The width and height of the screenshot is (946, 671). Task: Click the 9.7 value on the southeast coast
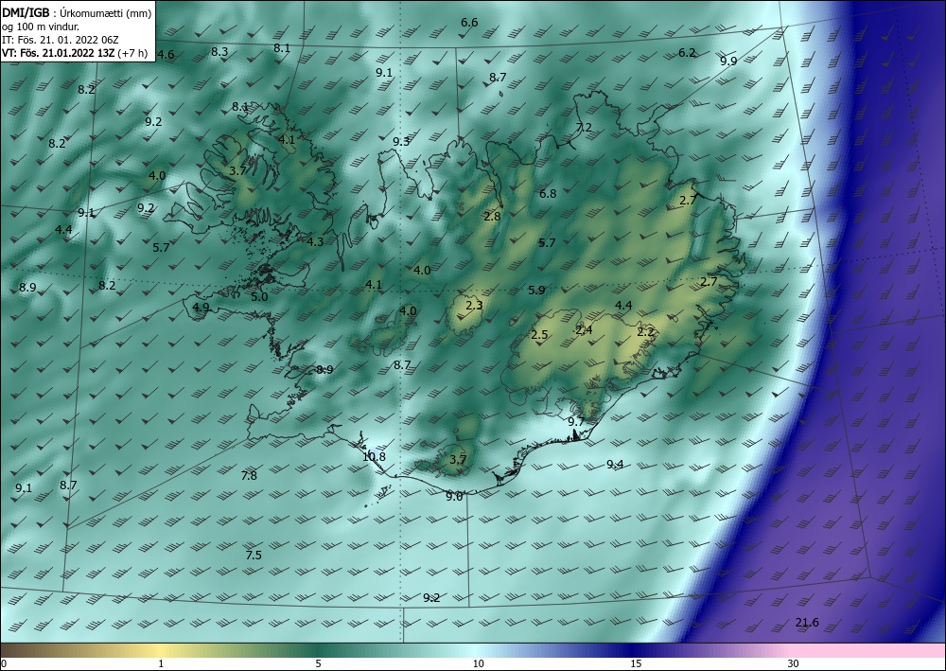click(x=576, y=421)
